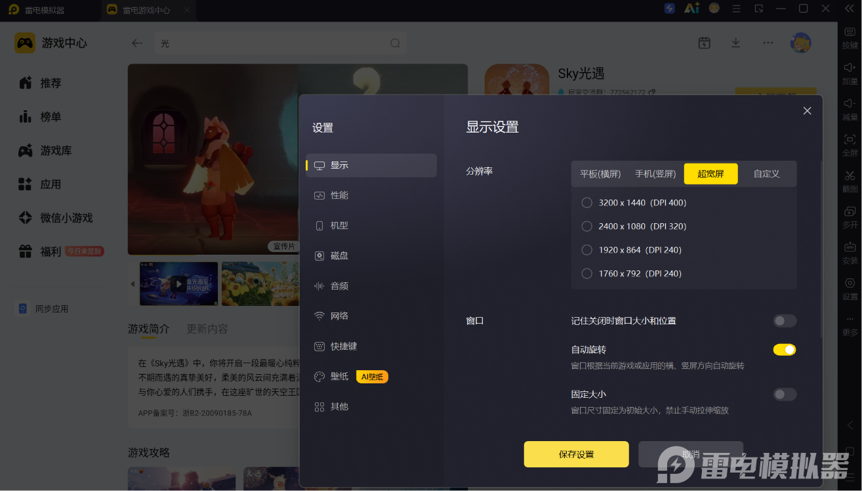Close the 雷电游戏中心 tab

(187, 10)
